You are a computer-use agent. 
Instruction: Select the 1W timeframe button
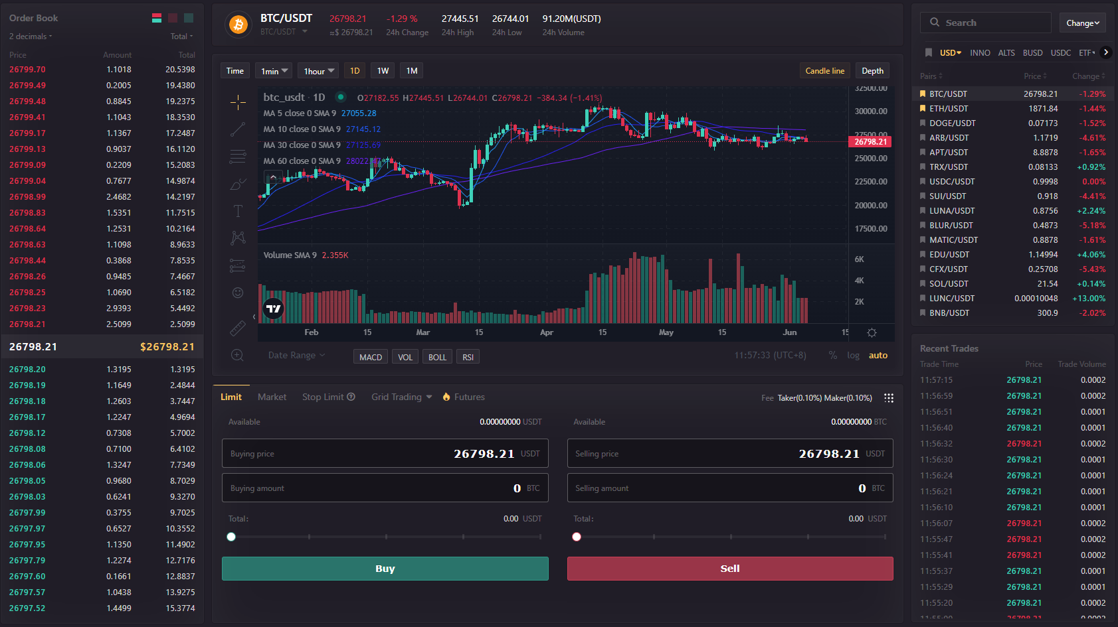[x=383, y=71]
